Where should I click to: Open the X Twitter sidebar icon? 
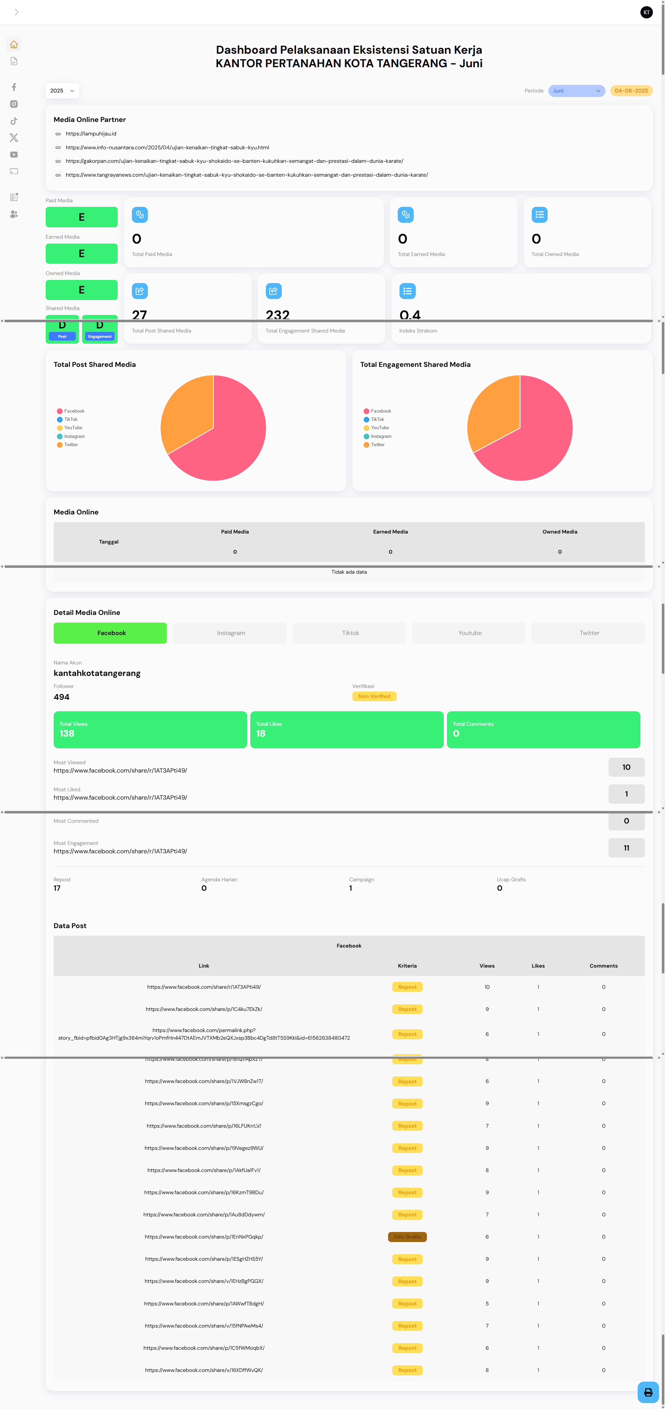pyautogui.click(x=14, y=138)
